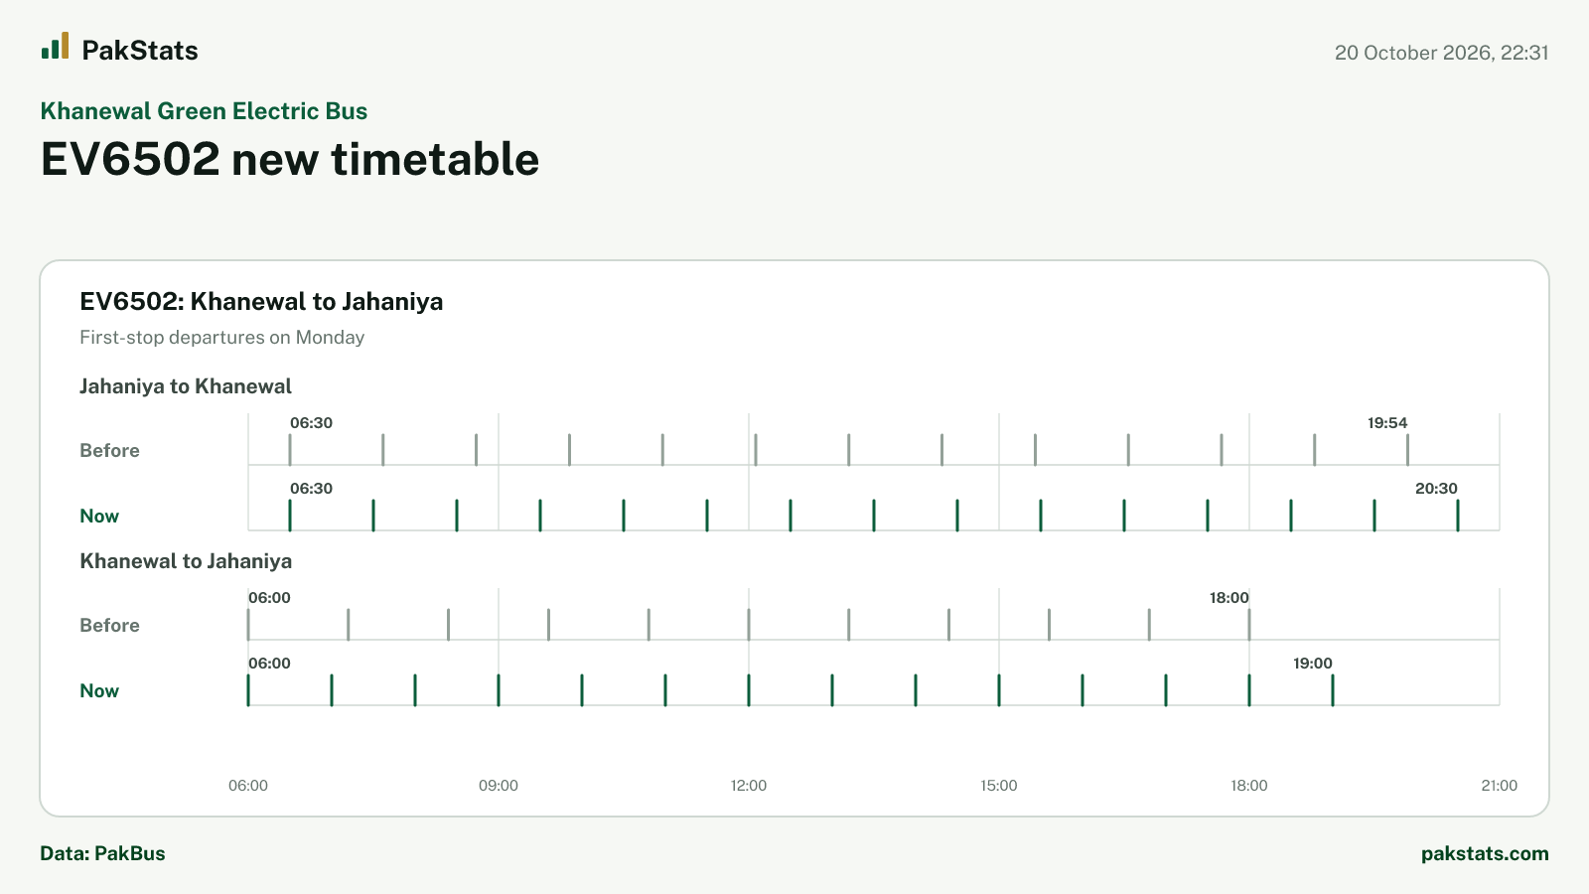Click the 12:00 axis label
1589x894 pixels.
tap(749, 786)
